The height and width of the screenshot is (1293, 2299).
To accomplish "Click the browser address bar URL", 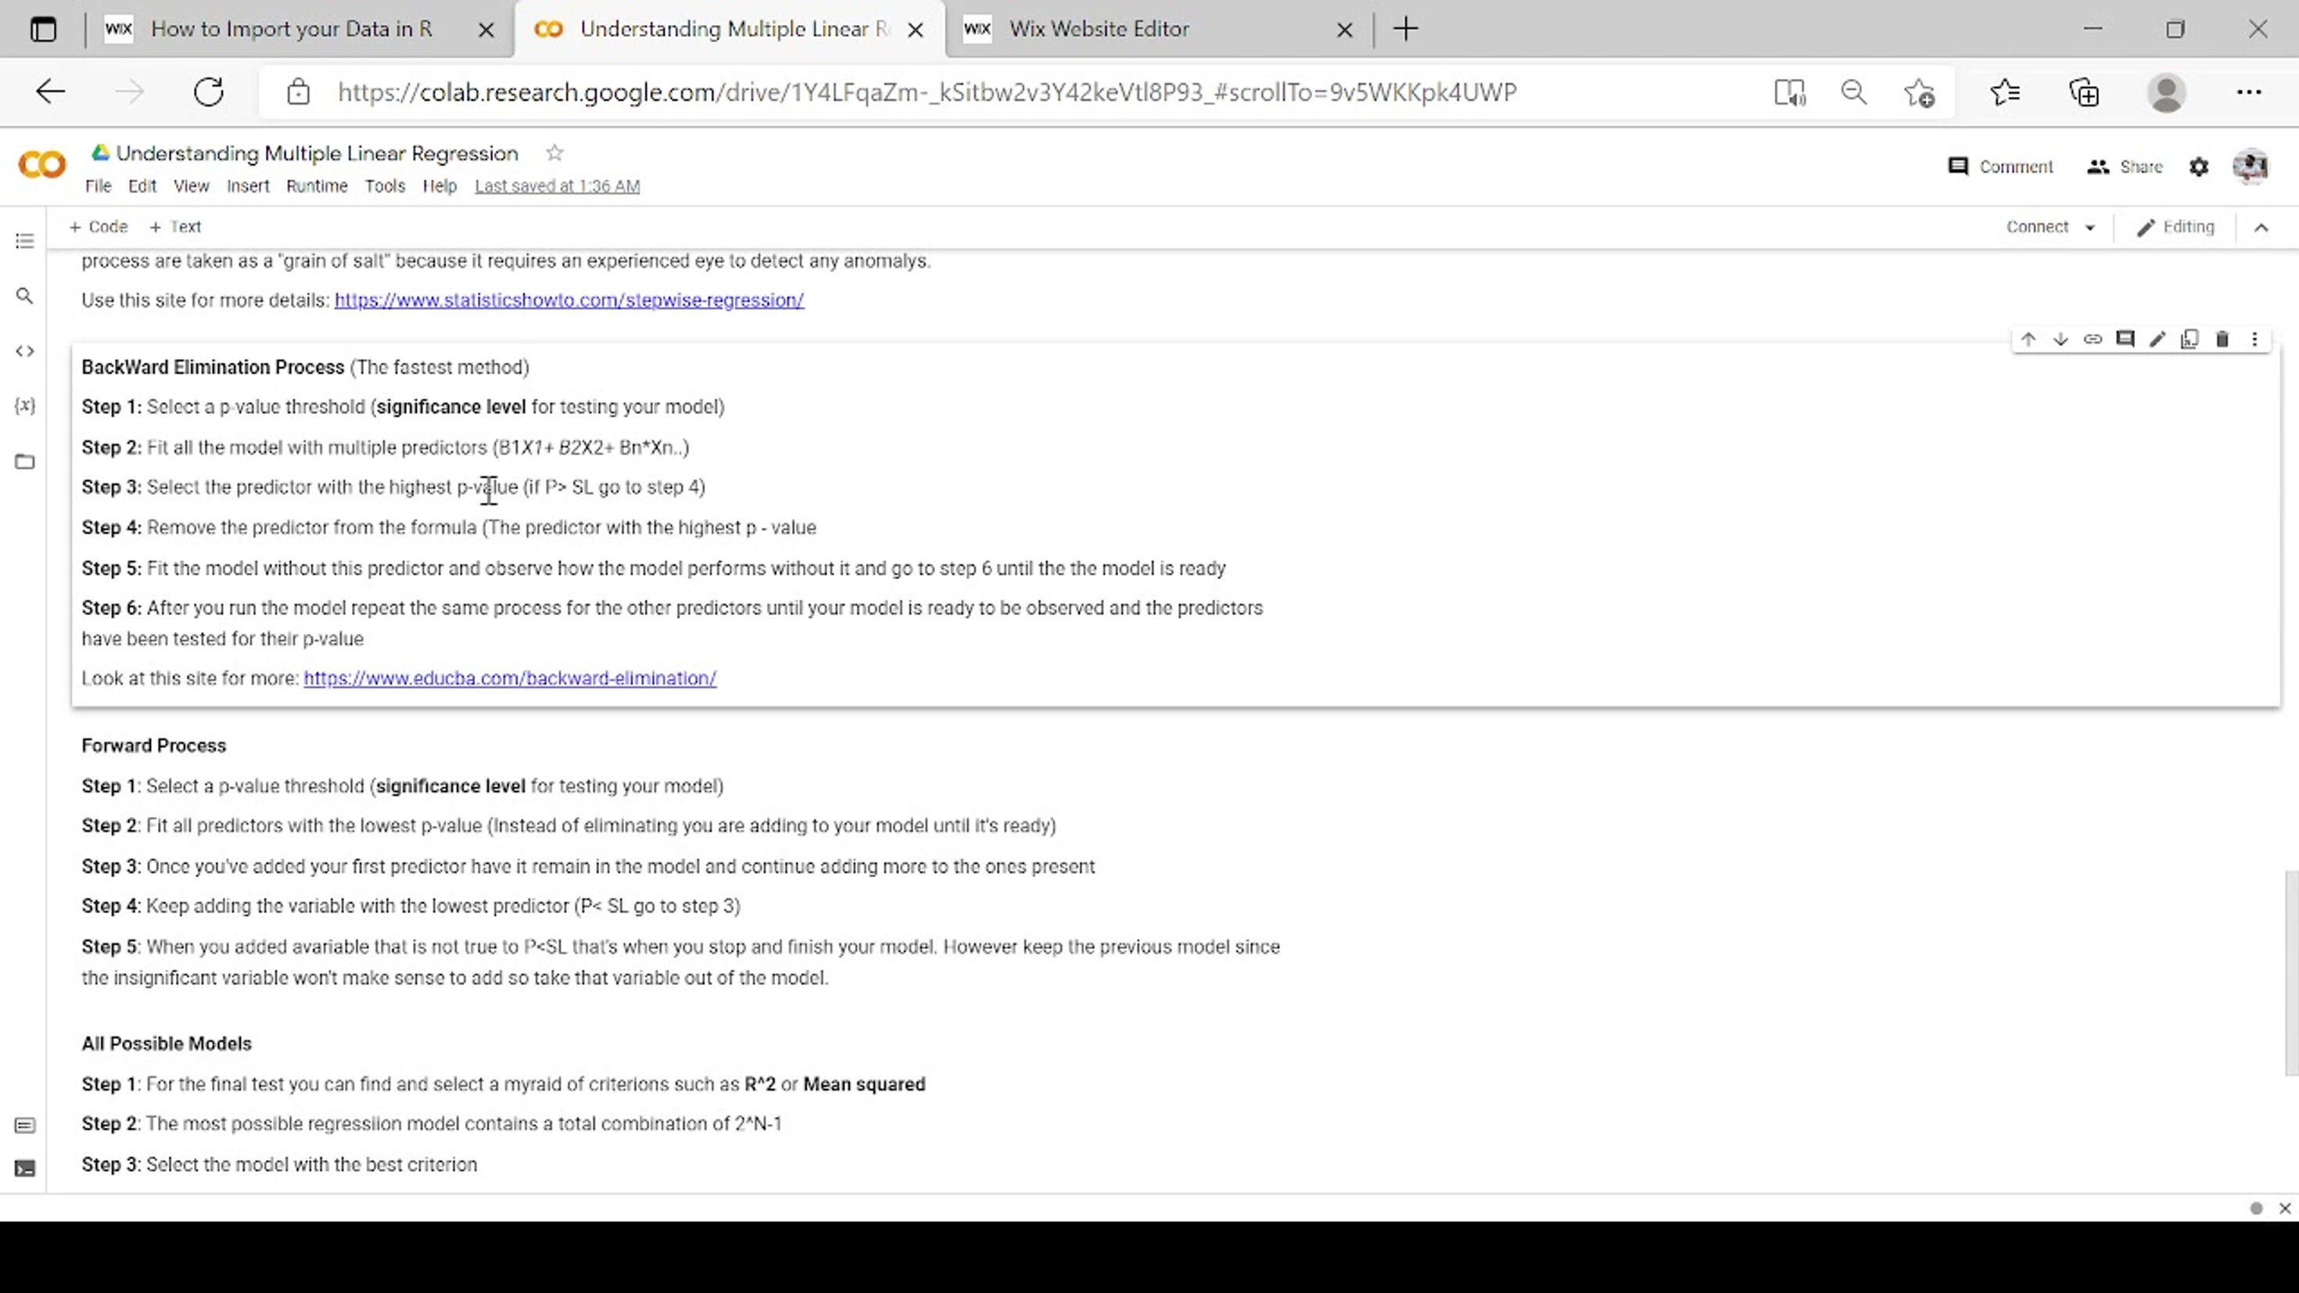I will coord(927,92).
